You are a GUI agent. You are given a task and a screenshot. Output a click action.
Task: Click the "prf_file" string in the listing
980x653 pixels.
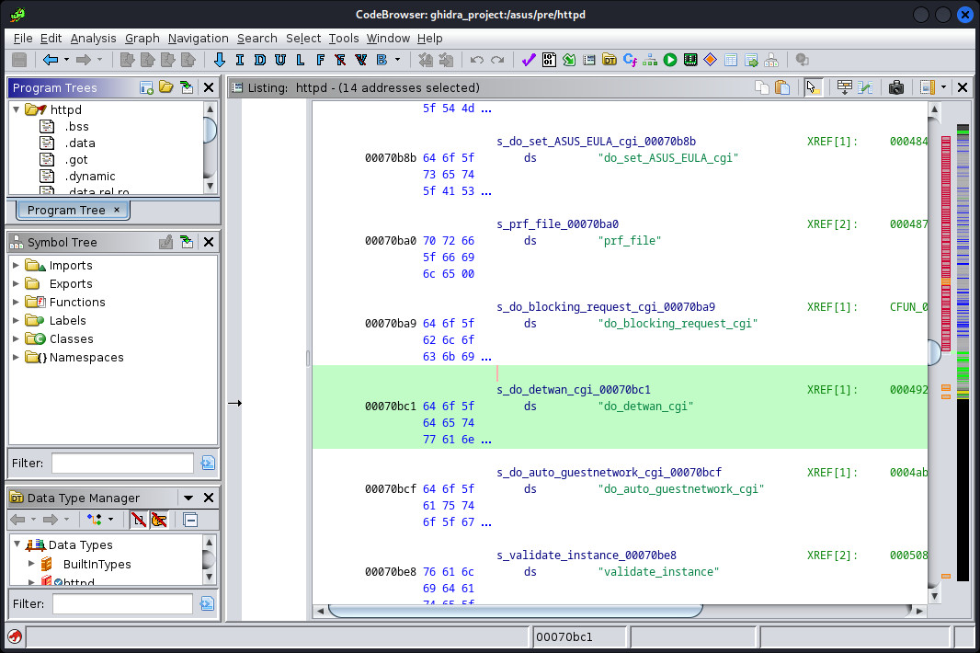[x=629, y=241]
